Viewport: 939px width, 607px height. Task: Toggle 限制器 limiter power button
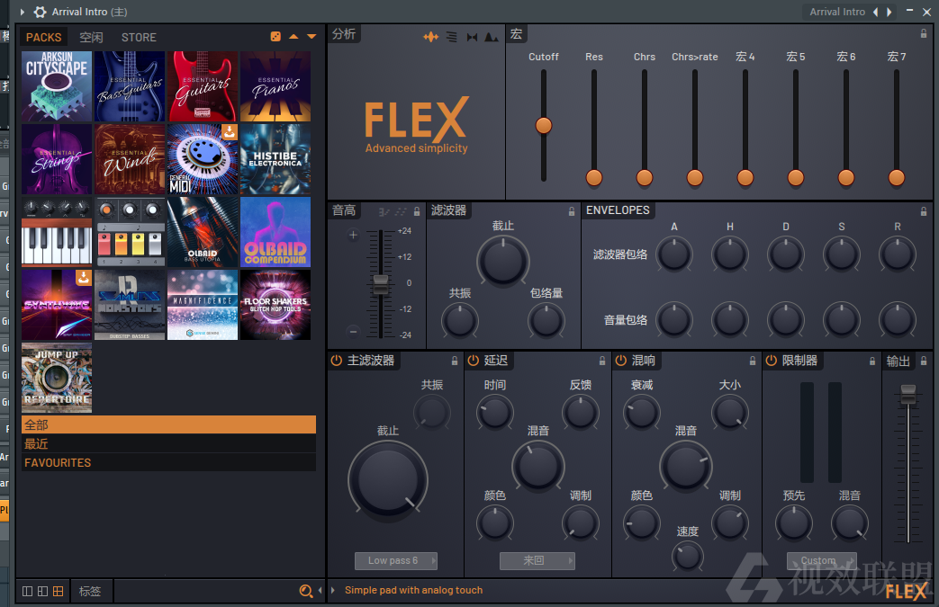772,360
